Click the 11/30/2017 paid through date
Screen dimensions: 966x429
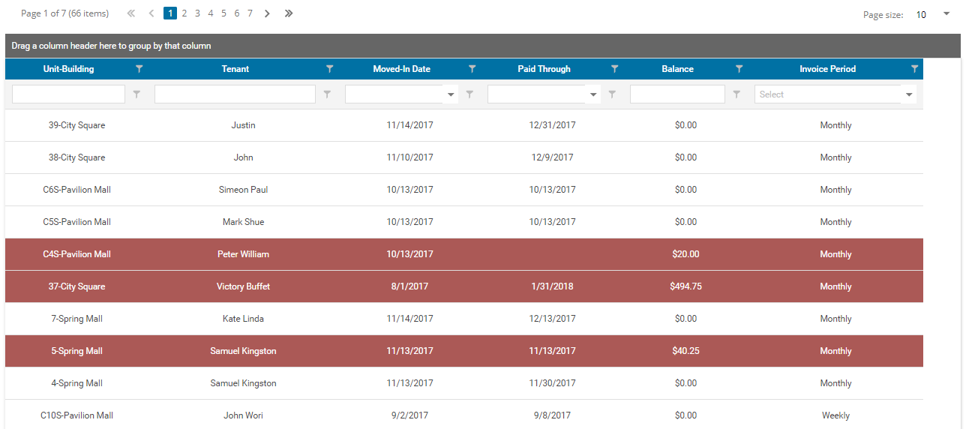tap(553, 383)
